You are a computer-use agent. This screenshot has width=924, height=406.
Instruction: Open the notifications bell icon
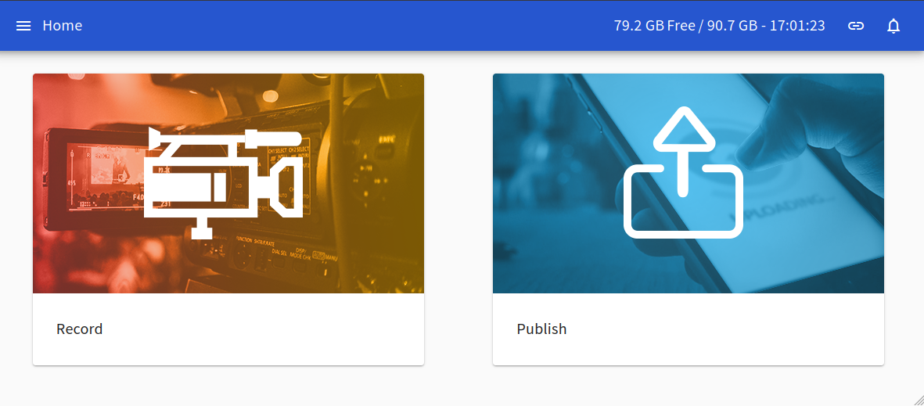tap(893, 26)
